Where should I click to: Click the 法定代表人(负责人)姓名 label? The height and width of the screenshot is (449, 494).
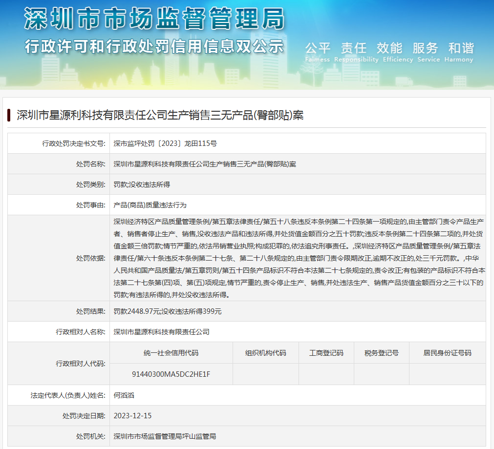[68, 395]
